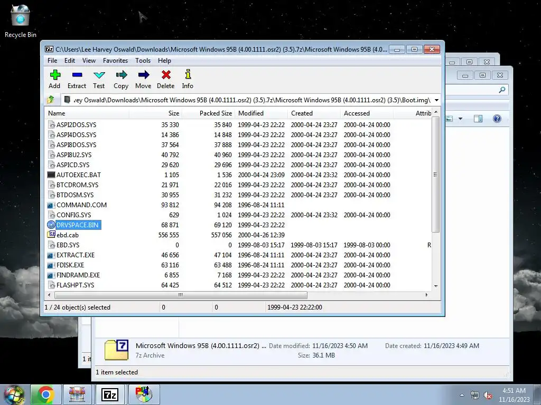Select the ASPI8DOS.SYS file
Viewport: 541px width, 405px height.
tap(76, 144)
